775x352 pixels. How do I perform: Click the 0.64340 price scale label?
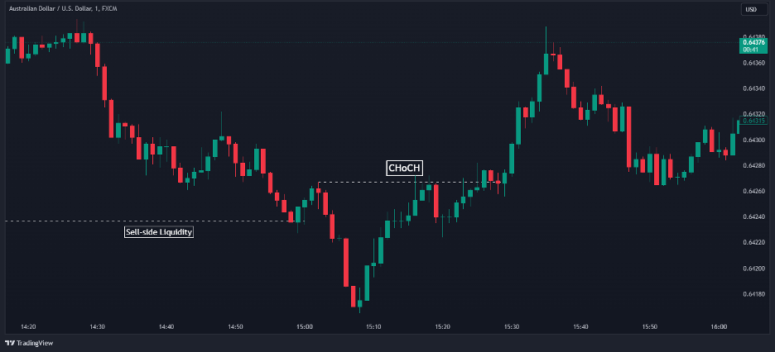[753, 88]
